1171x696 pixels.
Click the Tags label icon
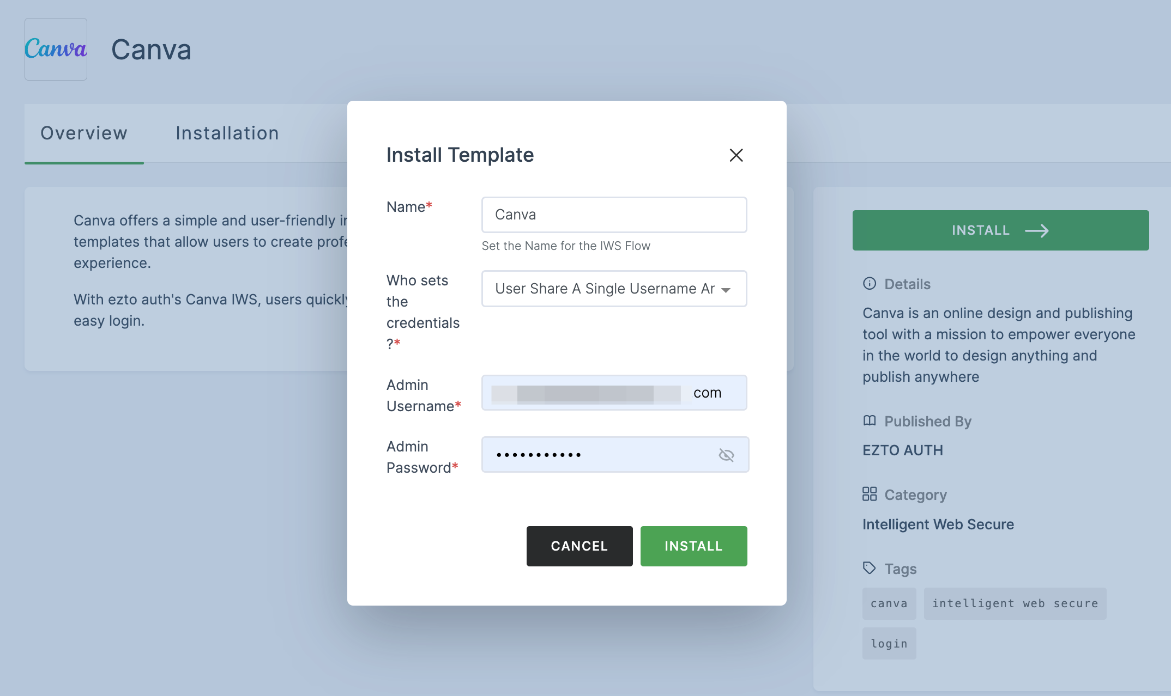click(x=870, y=569)
